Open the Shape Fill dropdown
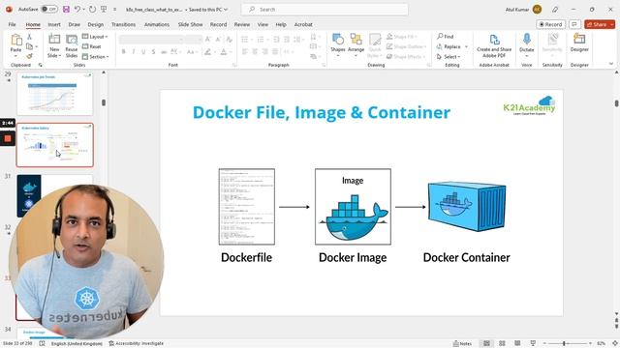Screen dimensions: 620x348 pos(402,37)
